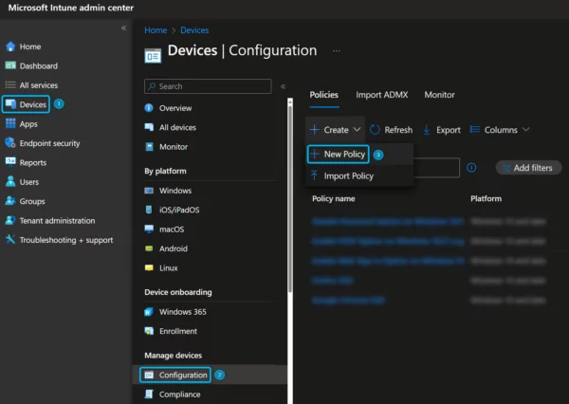Image resolution: width=569 pixels, height=404 pixels.
Task: Click the Devices icon in sidebar
Action: (10, 104)
